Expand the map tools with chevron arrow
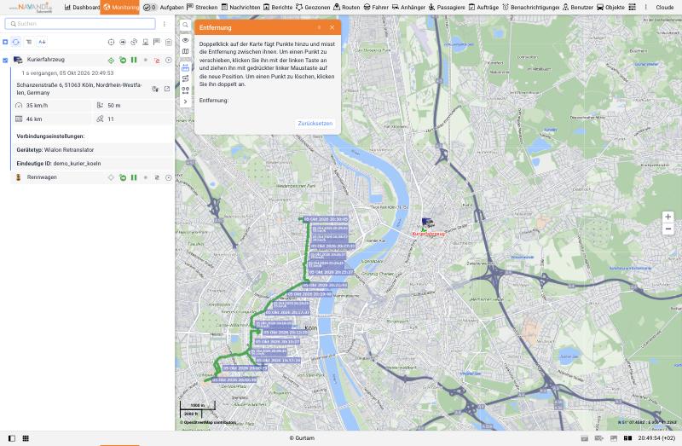682x446 pixels. [x=185, y=101]
